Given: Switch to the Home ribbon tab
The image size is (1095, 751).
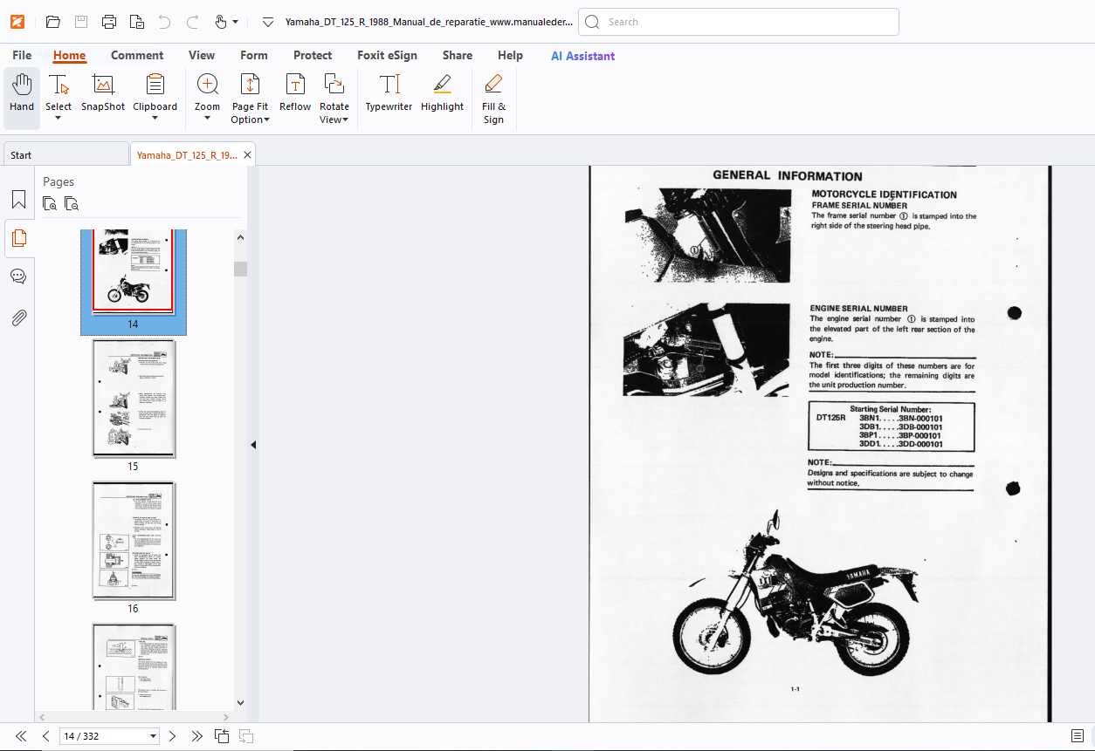Looking at the screenshot, I should coord(69,55).
